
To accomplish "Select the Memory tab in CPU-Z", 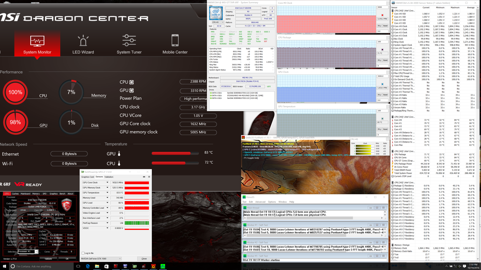I will 36,194.
